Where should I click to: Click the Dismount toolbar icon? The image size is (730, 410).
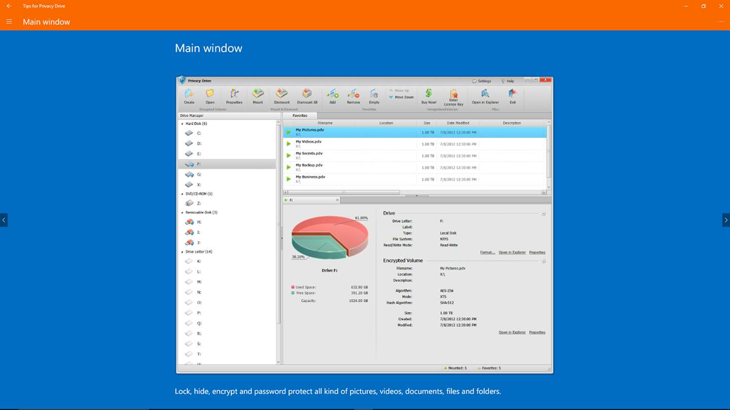(x=282, y=97)
